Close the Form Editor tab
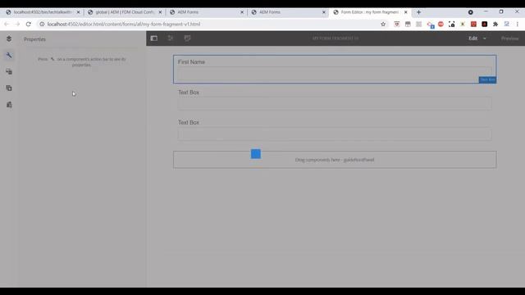This screenshot has height=295, width=525. pos(406,12)
